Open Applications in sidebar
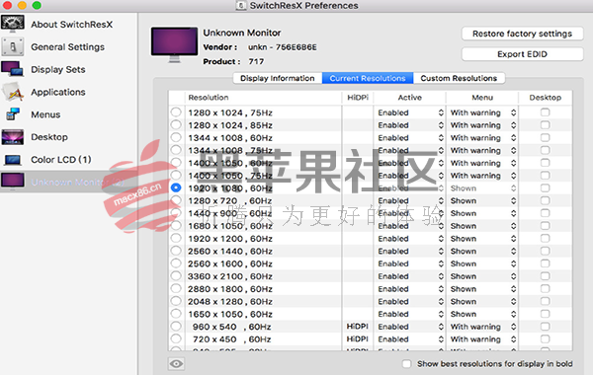 (58, 92)
